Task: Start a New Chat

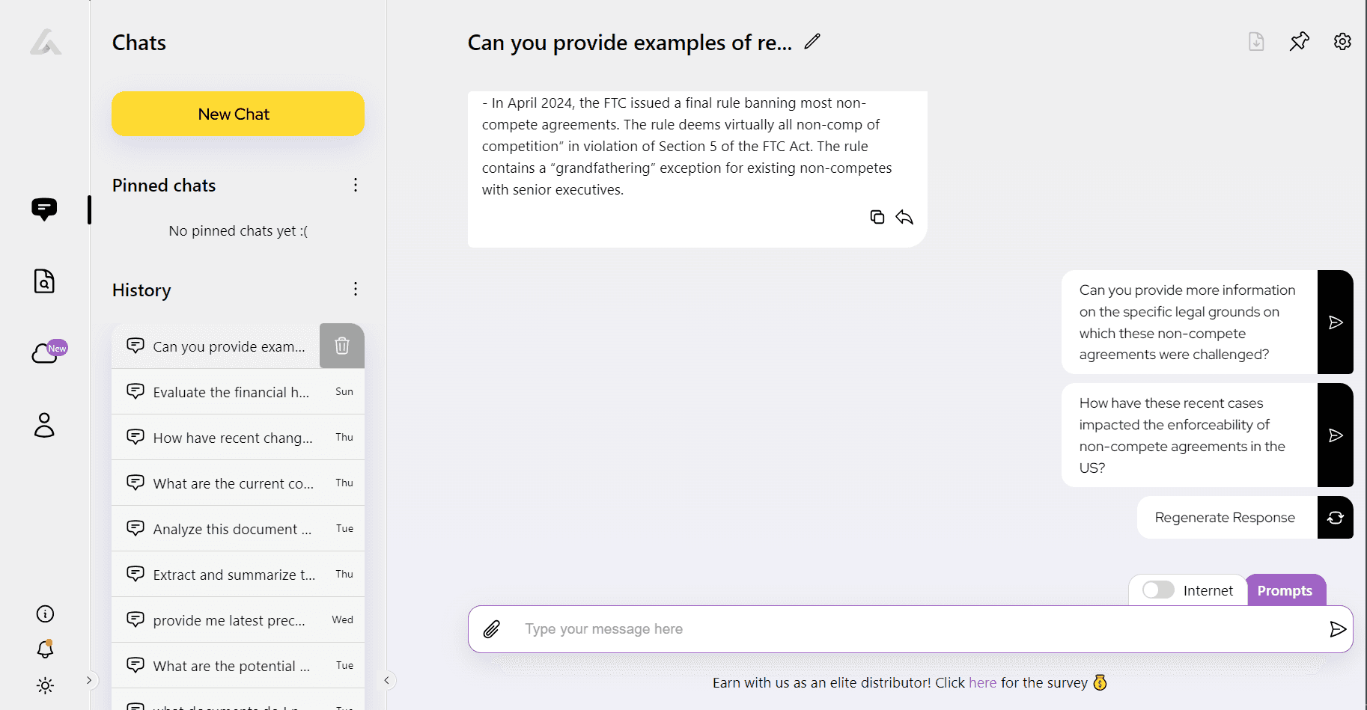Action: point(238,114)
